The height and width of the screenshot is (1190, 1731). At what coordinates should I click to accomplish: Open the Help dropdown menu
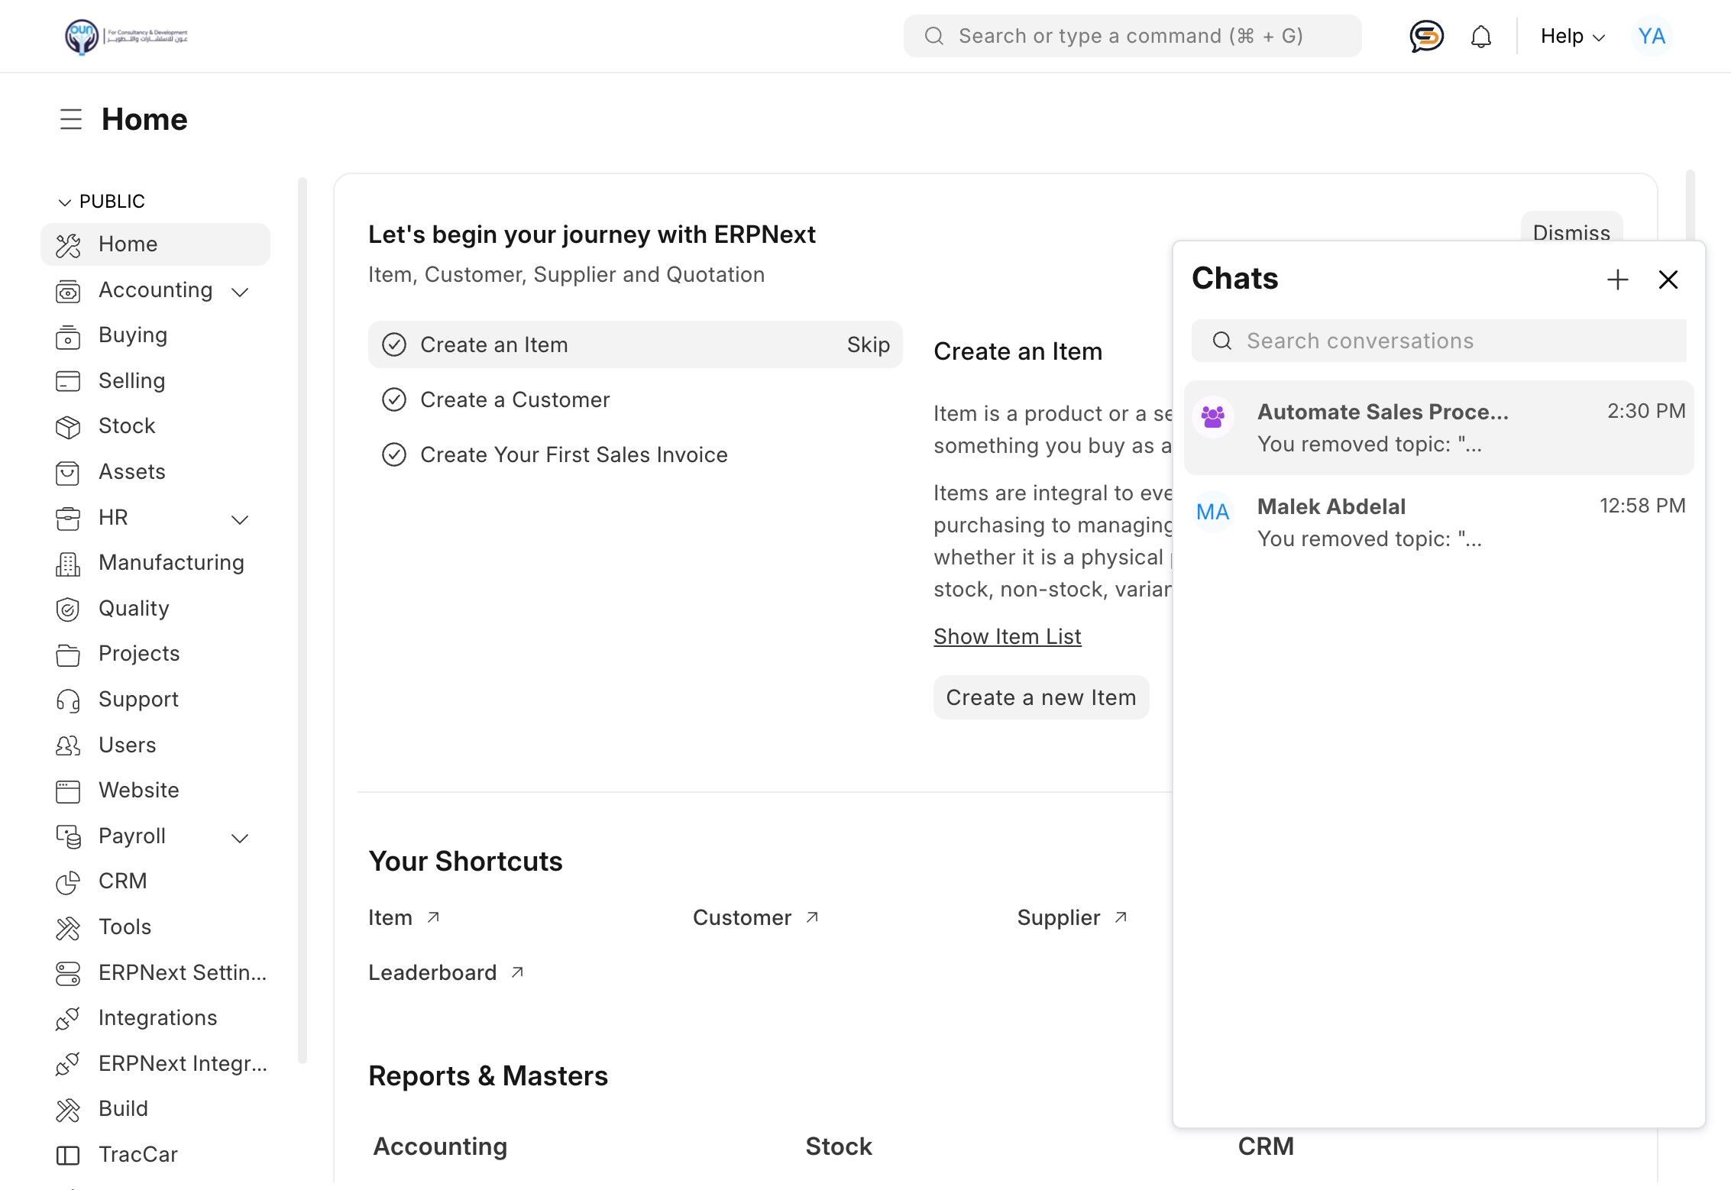pos(1572,36)
